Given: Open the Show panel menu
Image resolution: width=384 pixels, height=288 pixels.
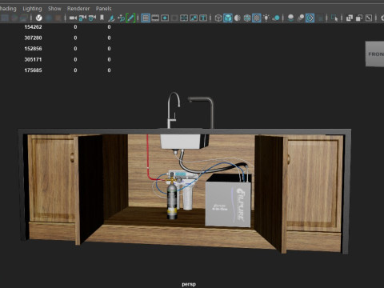Looking at the screenshot, I should click(x=54, y=9).
